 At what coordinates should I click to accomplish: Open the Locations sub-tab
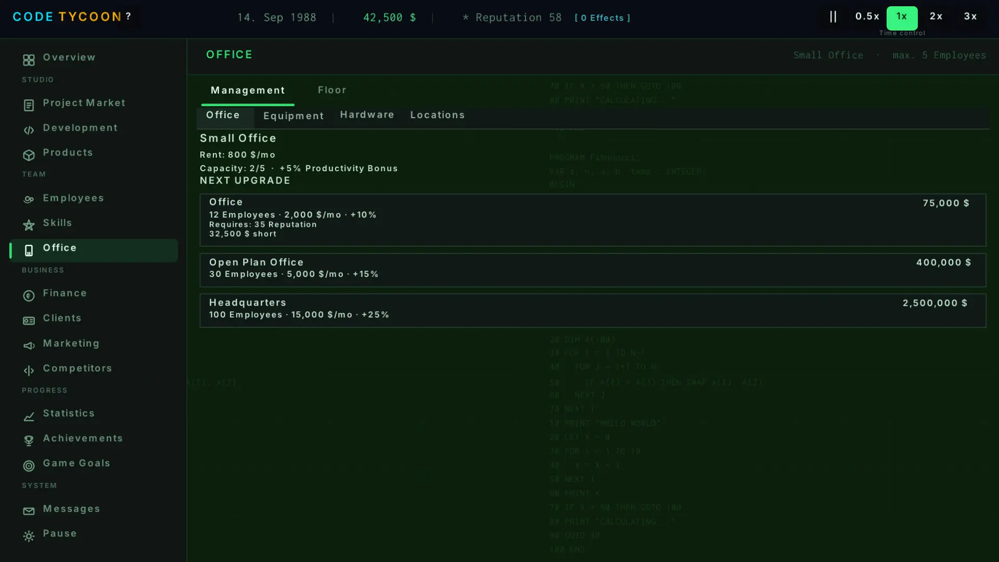click(437, 116)
